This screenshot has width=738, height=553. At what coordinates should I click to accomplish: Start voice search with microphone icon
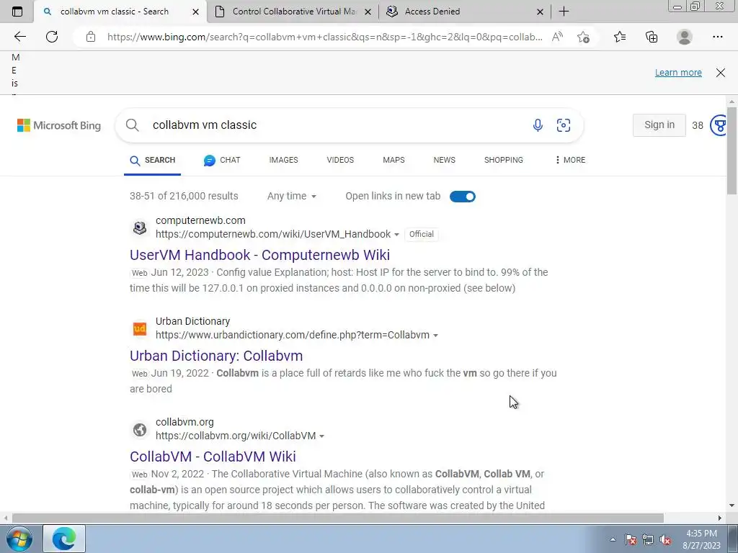pos(538,125)
